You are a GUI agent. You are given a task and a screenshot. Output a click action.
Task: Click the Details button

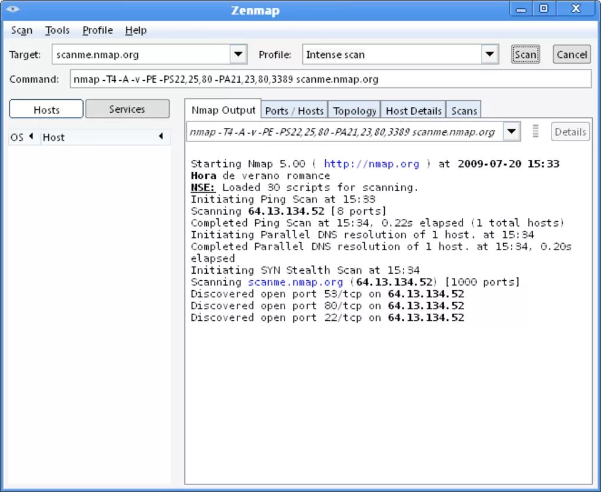click(570, 132)
